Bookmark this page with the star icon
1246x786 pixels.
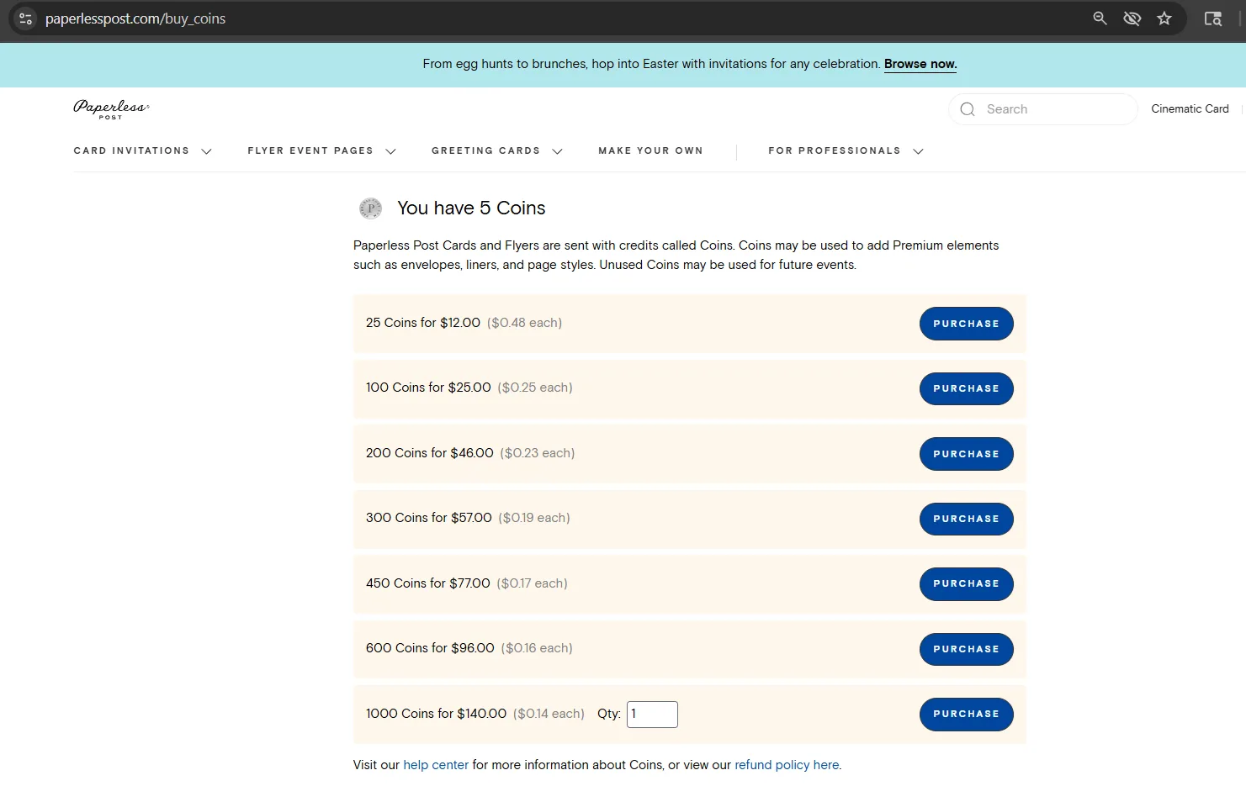[1164, 18]
